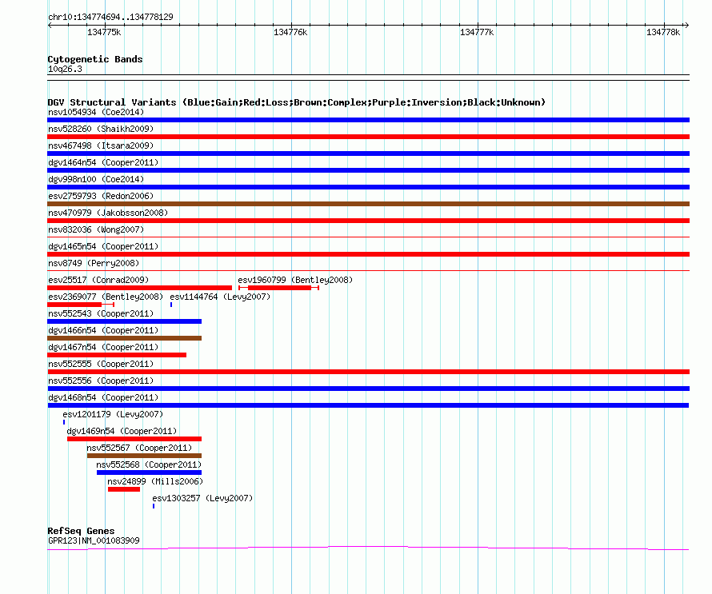Click the small blue mark under esv1144764
712x594 pixels.
pyautogui.click(x=171, y=305)
